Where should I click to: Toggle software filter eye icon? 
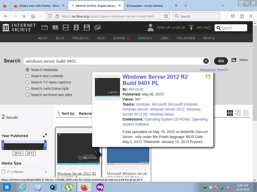(8, 172)
